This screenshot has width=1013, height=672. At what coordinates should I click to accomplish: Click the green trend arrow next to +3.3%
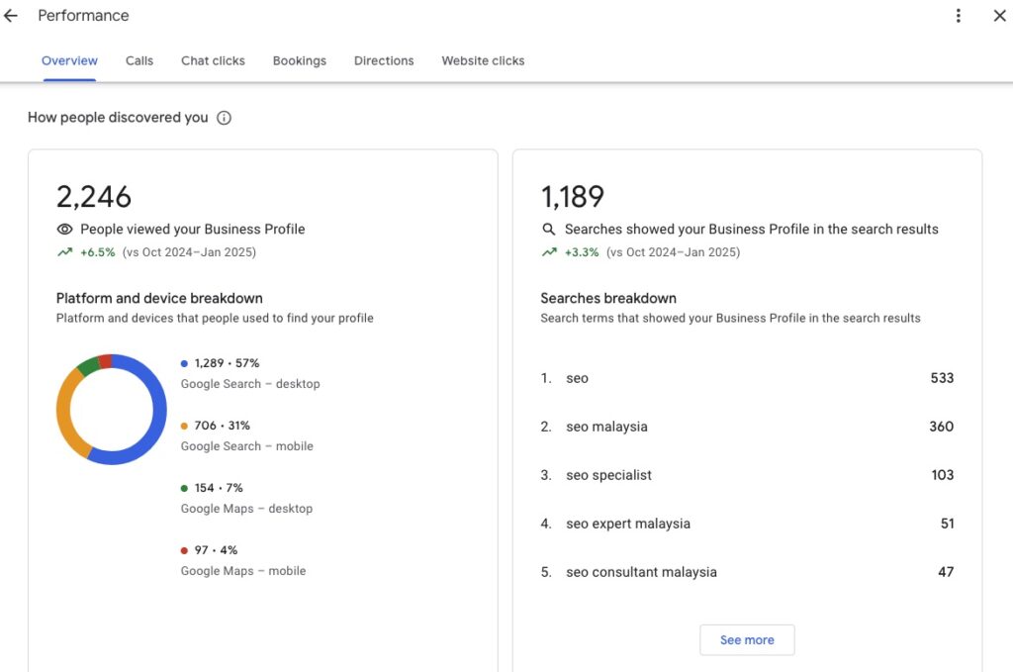click(549, 251)
